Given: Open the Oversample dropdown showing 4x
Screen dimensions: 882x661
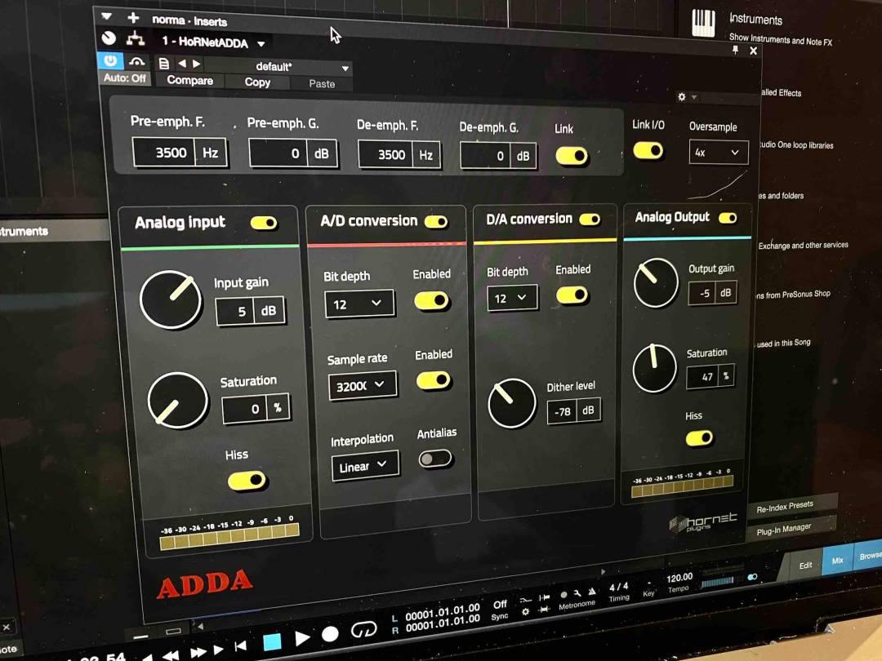Looking at the screenshot, I should (x=718, y=153).
